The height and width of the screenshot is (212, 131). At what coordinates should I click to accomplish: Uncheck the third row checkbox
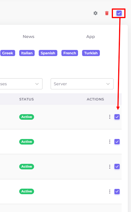pyautogui.click(x=117, y=166)
